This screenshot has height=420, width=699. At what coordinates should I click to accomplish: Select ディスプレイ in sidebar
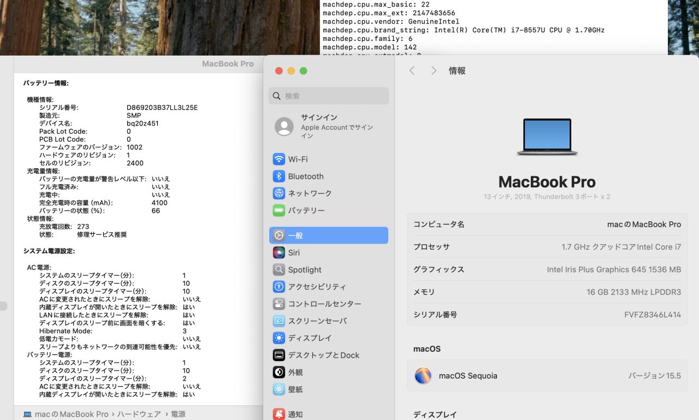(x=310, y=338)
